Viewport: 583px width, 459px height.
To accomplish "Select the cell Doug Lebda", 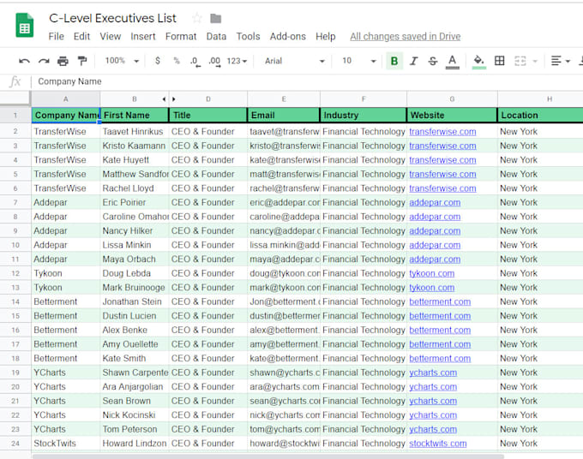I will coord(135,273).
